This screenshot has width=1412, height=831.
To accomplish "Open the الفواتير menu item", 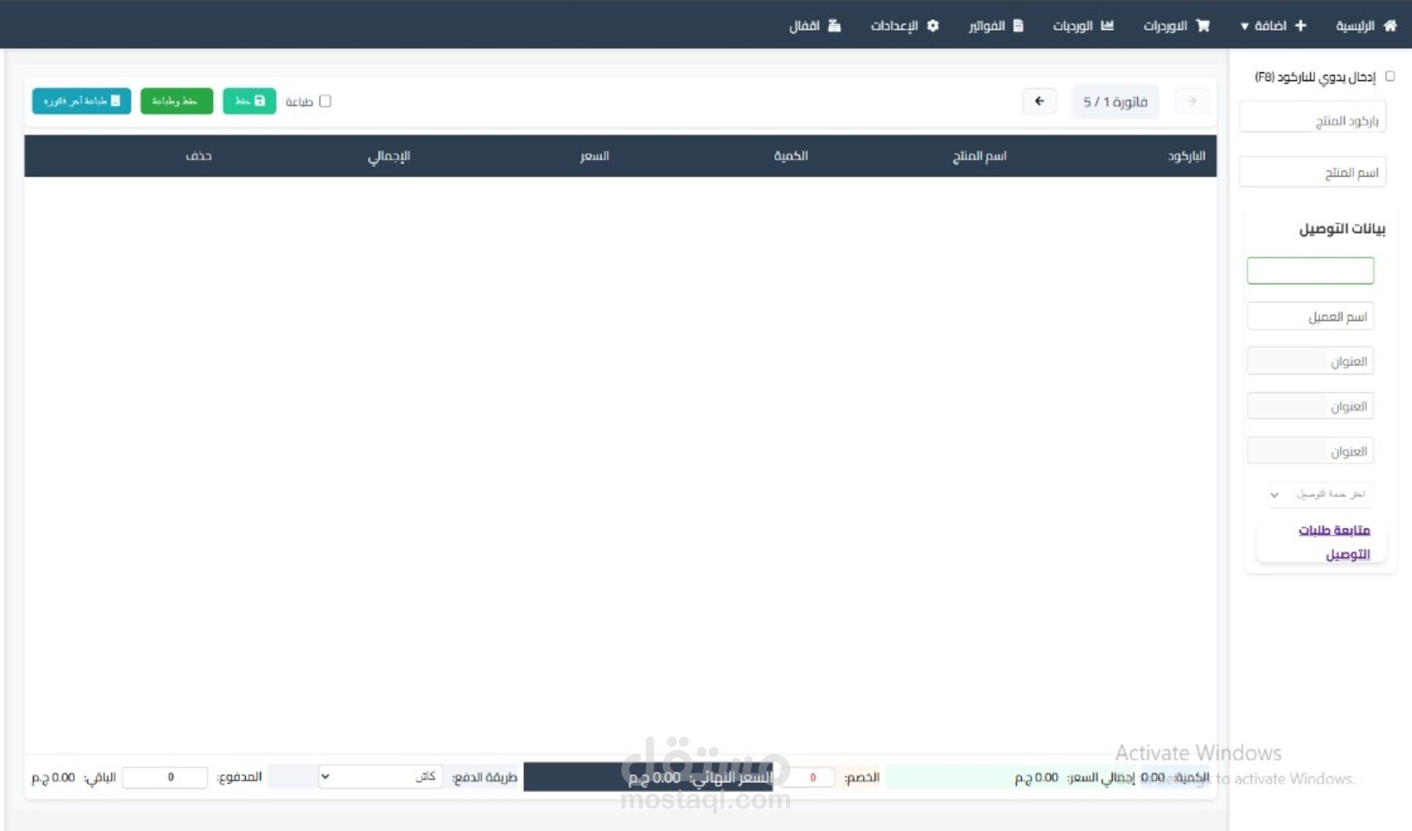I will [996, 26].
